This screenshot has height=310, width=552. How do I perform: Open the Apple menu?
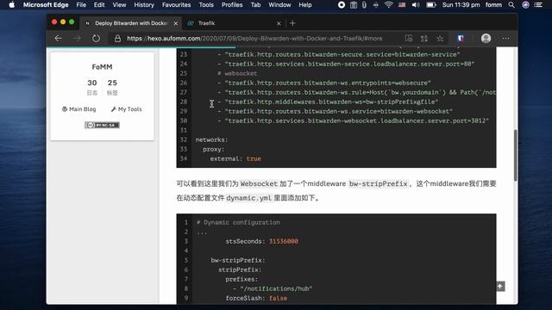[11, 5]
